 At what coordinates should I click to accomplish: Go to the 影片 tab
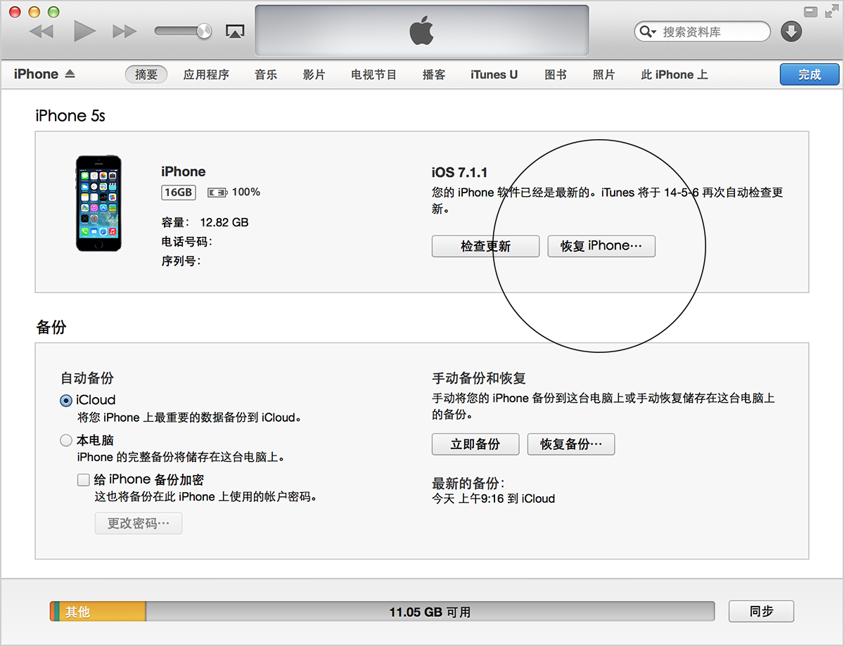314,75
